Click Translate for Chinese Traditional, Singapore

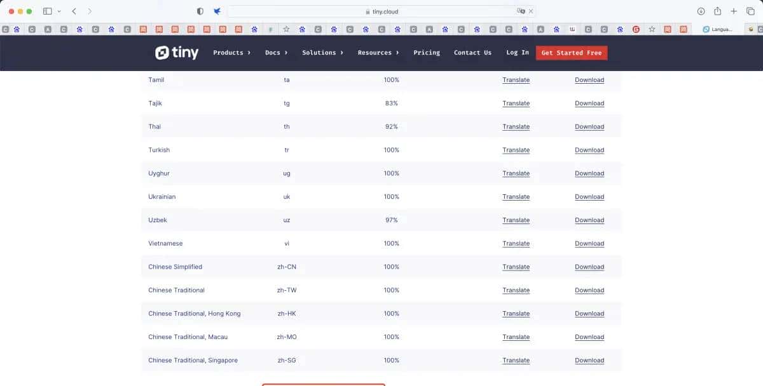(x=516, y=361)
